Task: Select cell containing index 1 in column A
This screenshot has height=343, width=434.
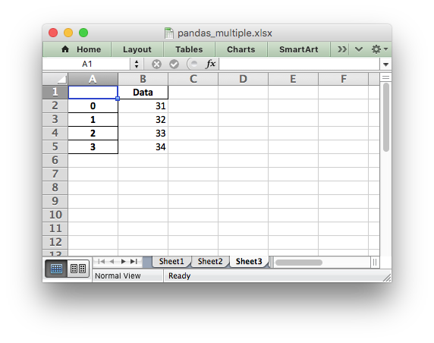Action: tap(93, 119)
